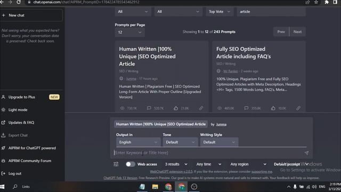341x192 pixels.
Task: Copy link icon on Fully SEO card
Action: 298,108
